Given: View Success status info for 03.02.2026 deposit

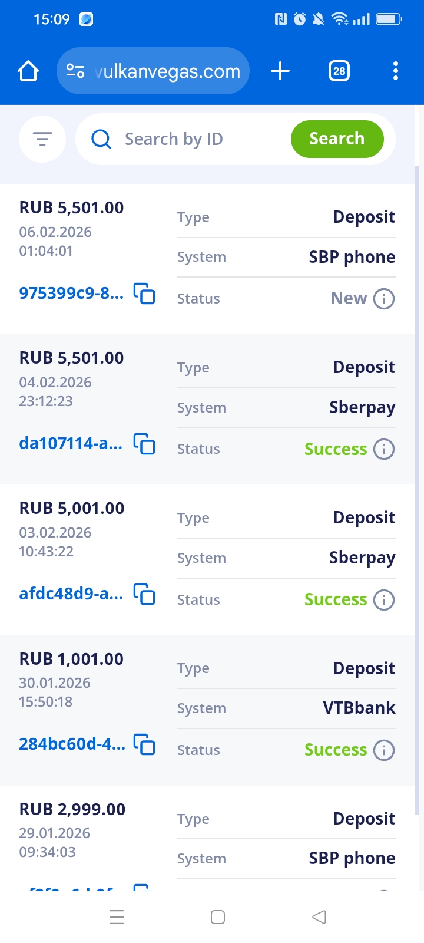Looking at the screenshot, I should click(384, 600).
